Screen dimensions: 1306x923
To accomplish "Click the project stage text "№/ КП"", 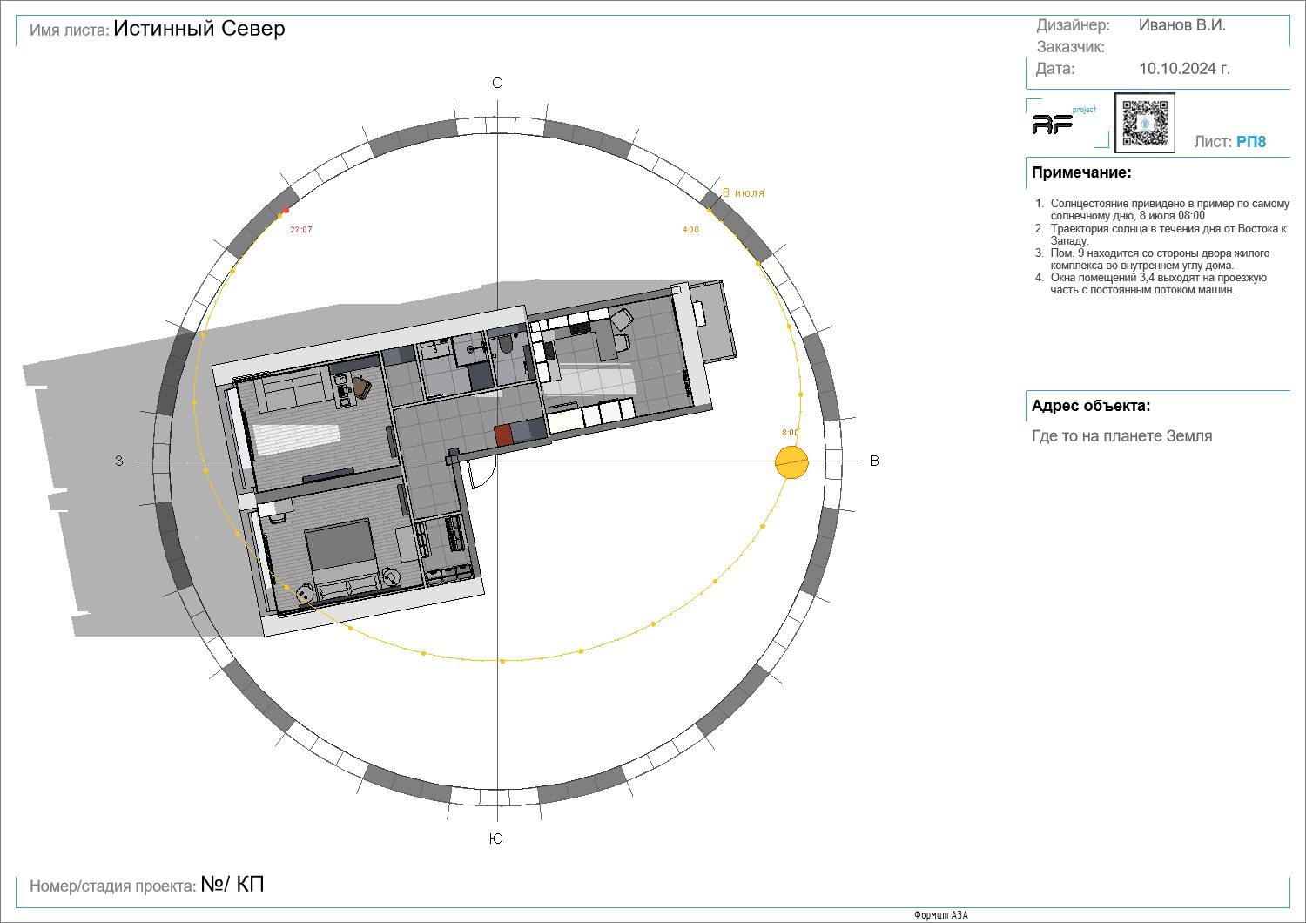I will pos(232,885).
